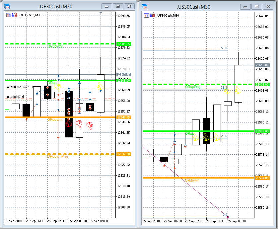This screenshot has width=278, height=229.
Task: Click the 12393.76 price scale value
Action: [x=124, y=16]
